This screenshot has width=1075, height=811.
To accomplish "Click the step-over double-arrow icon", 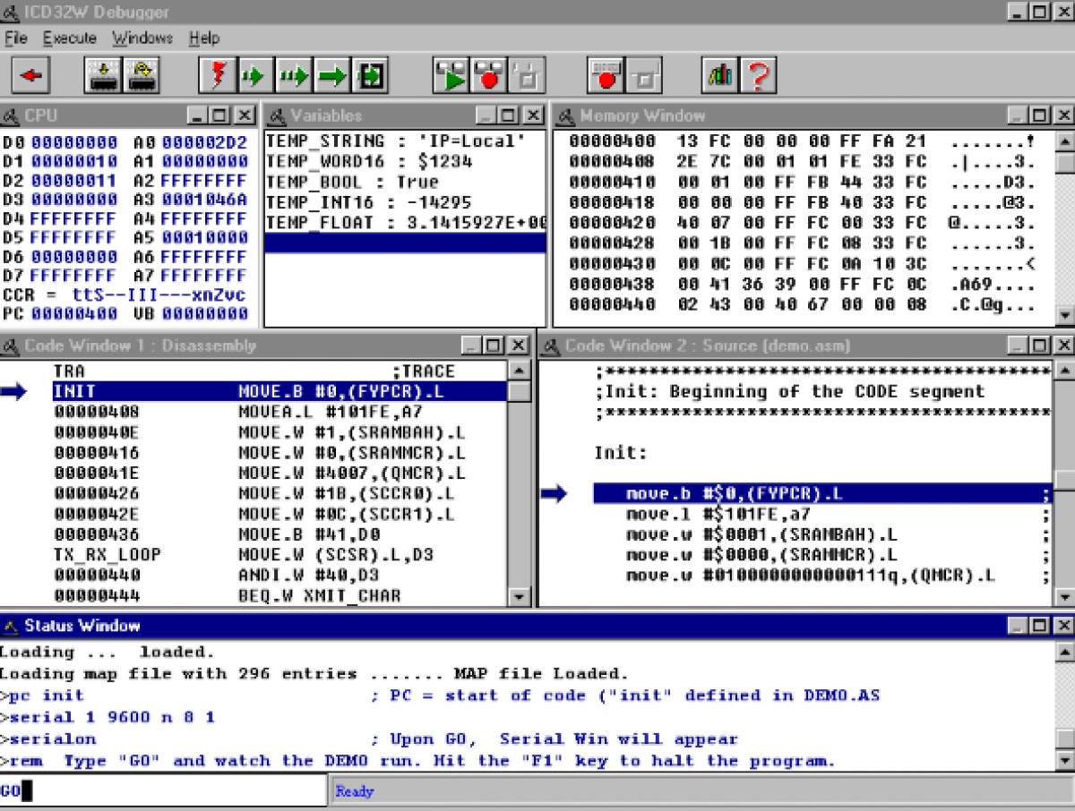I will (x=293, y=75).
